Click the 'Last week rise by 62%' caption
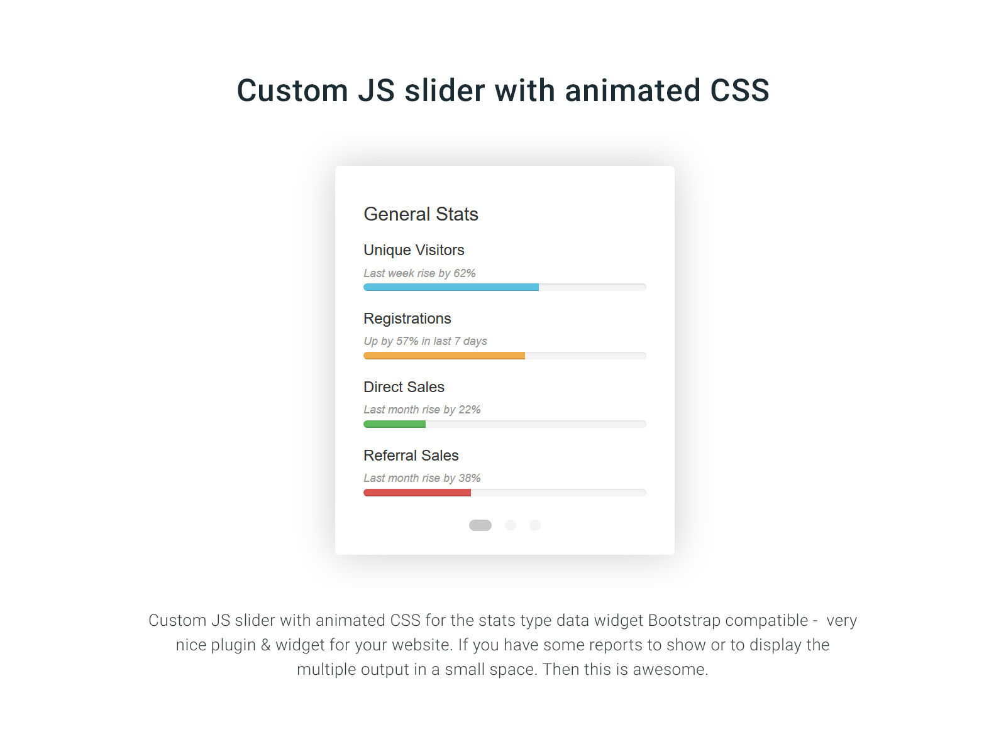The image size is (1006, 754). (419, 273)
